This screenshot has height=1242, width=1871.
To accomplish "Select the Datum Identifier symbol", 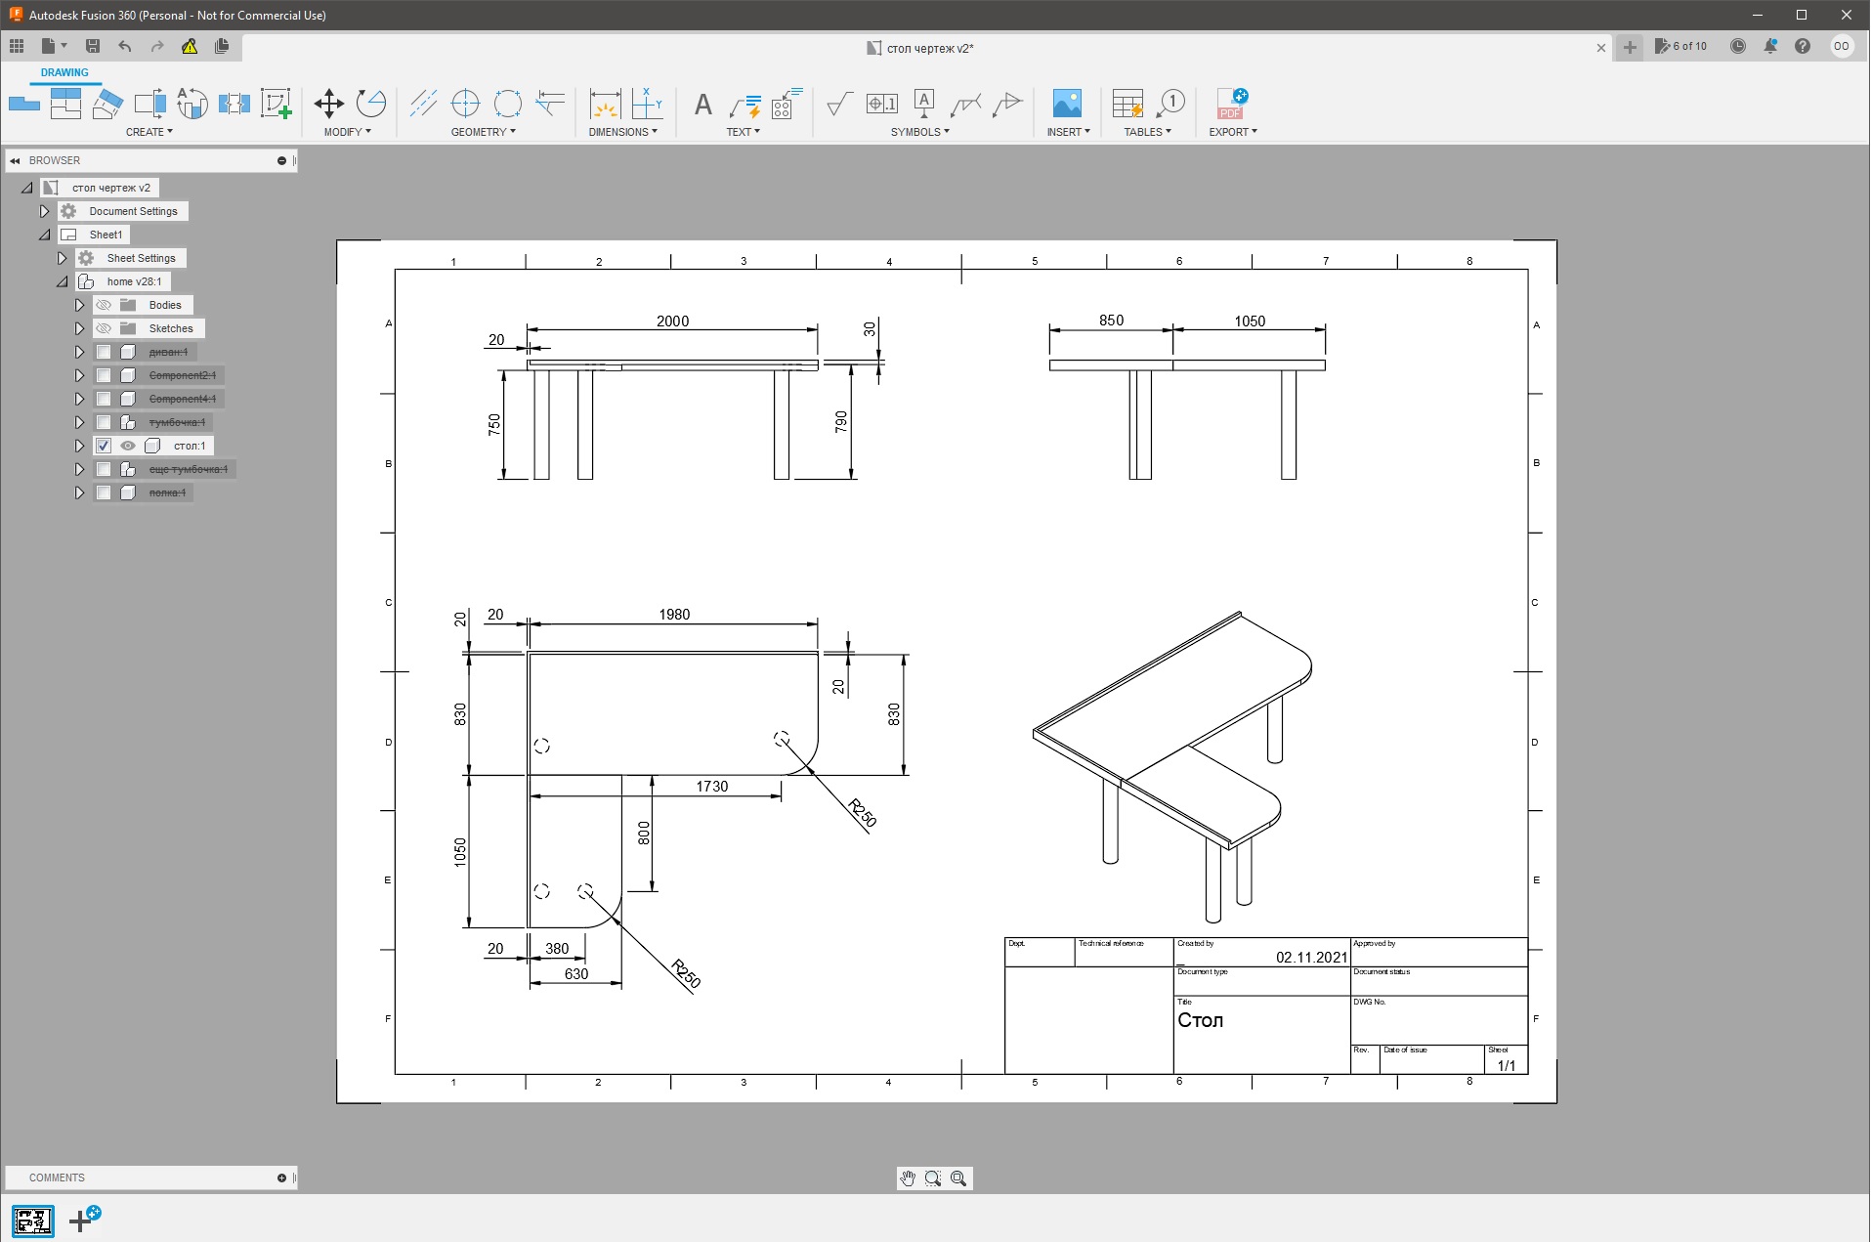I will (x=924, y=104).
